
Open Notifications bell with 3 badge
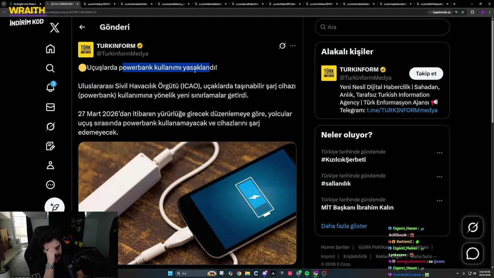(x=51, y=87)
